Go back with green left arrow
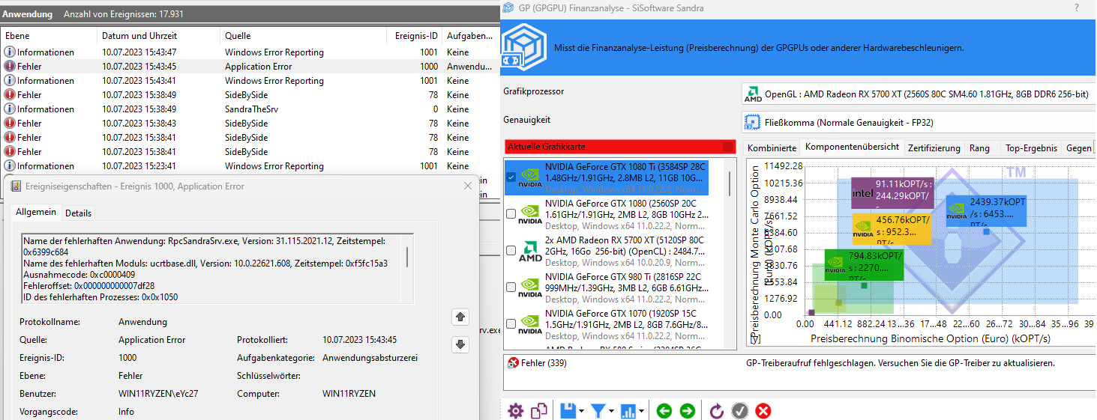 click(x=664, y=410)
